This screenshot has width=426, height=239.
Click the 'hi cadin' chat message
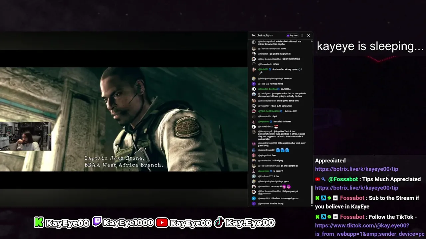tap(278, 171)
